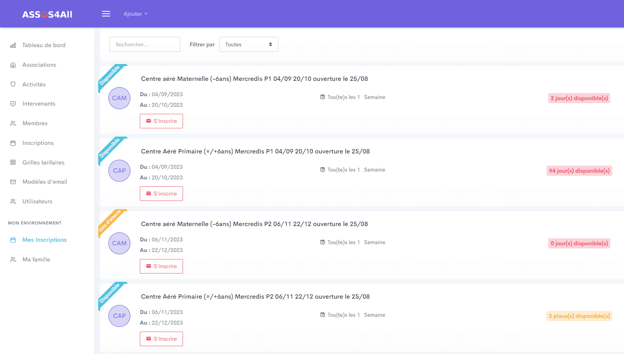The width and height of the screenshot is (624, 354).
Task: Open the Ajouter dropdown menu
Action: 135,14
